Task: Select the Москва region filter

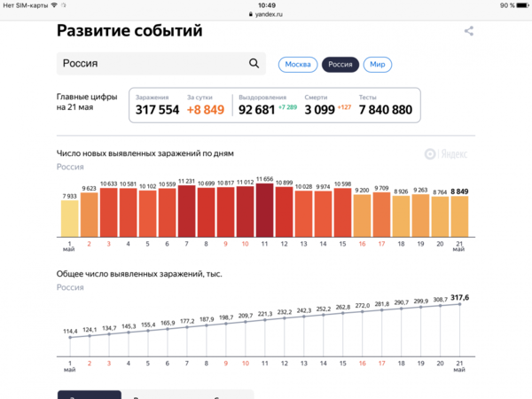Action: click(x=298, y=65)
